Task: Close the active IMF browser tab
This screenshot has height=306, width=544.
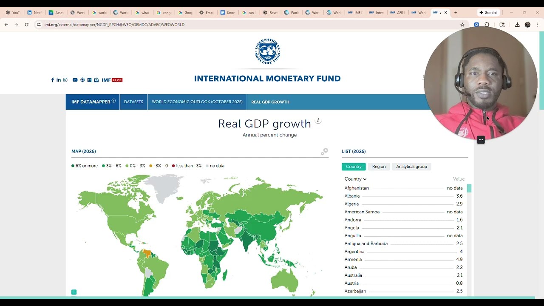Action: [445, 12]
